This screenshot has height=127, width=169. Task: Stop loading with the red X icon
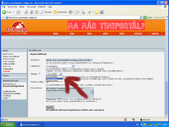click(26, 12)
